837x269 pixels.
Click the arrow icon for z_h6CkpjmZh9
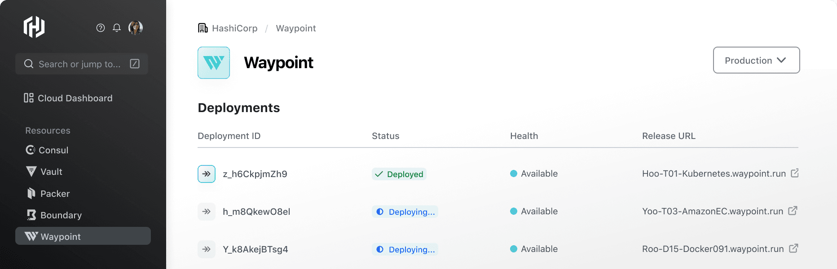(207, 174)
